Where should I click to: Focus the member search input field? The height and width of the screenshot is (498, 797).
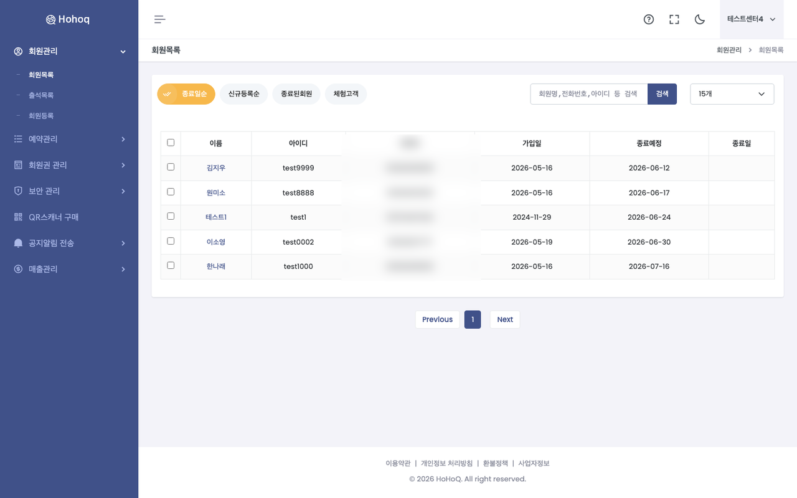[x=589, y=94]
